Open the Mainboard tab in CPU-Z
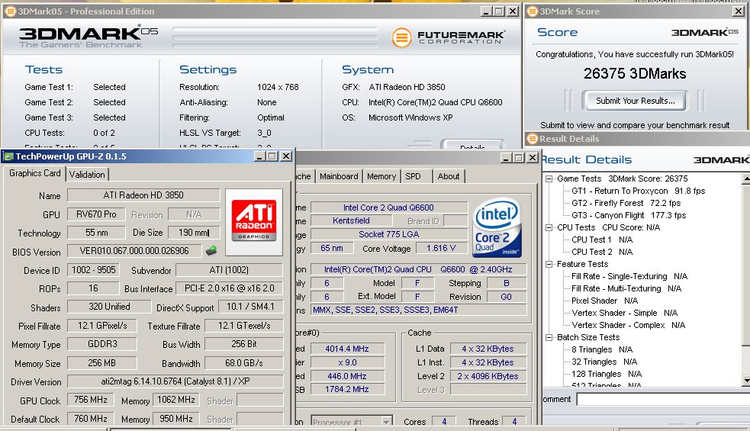The image size is (750, 431). (x=339, y=176)
